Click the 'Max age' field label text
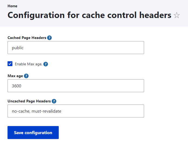188x154 pixels. pos(15,76)
